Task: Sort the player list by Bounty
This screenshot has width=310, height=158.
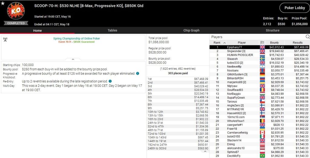Action: (274, 43)
